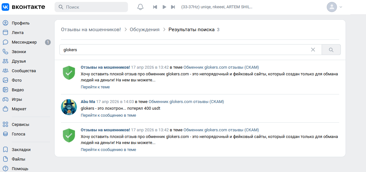
Task: Skip to next music track
Action: coord(173,7)
